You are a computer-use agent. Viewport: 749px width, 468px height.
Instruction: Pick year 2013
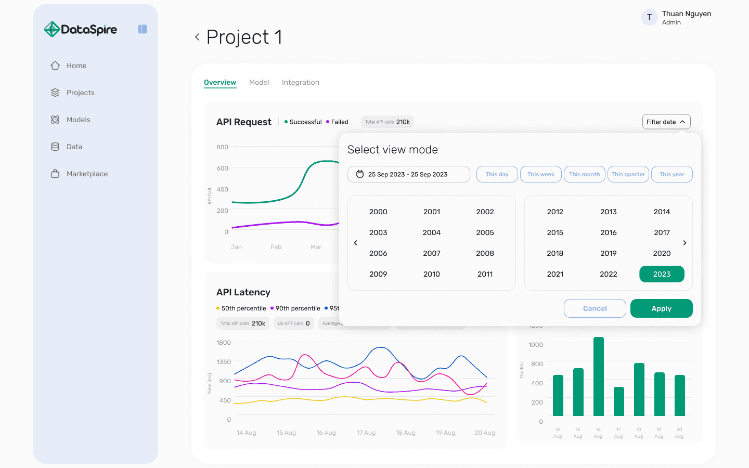pyautogui.click(x=609, y=212)
